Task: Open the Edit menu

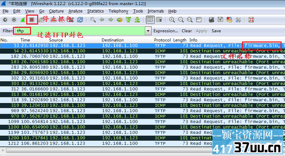Action: coord(17,11)
